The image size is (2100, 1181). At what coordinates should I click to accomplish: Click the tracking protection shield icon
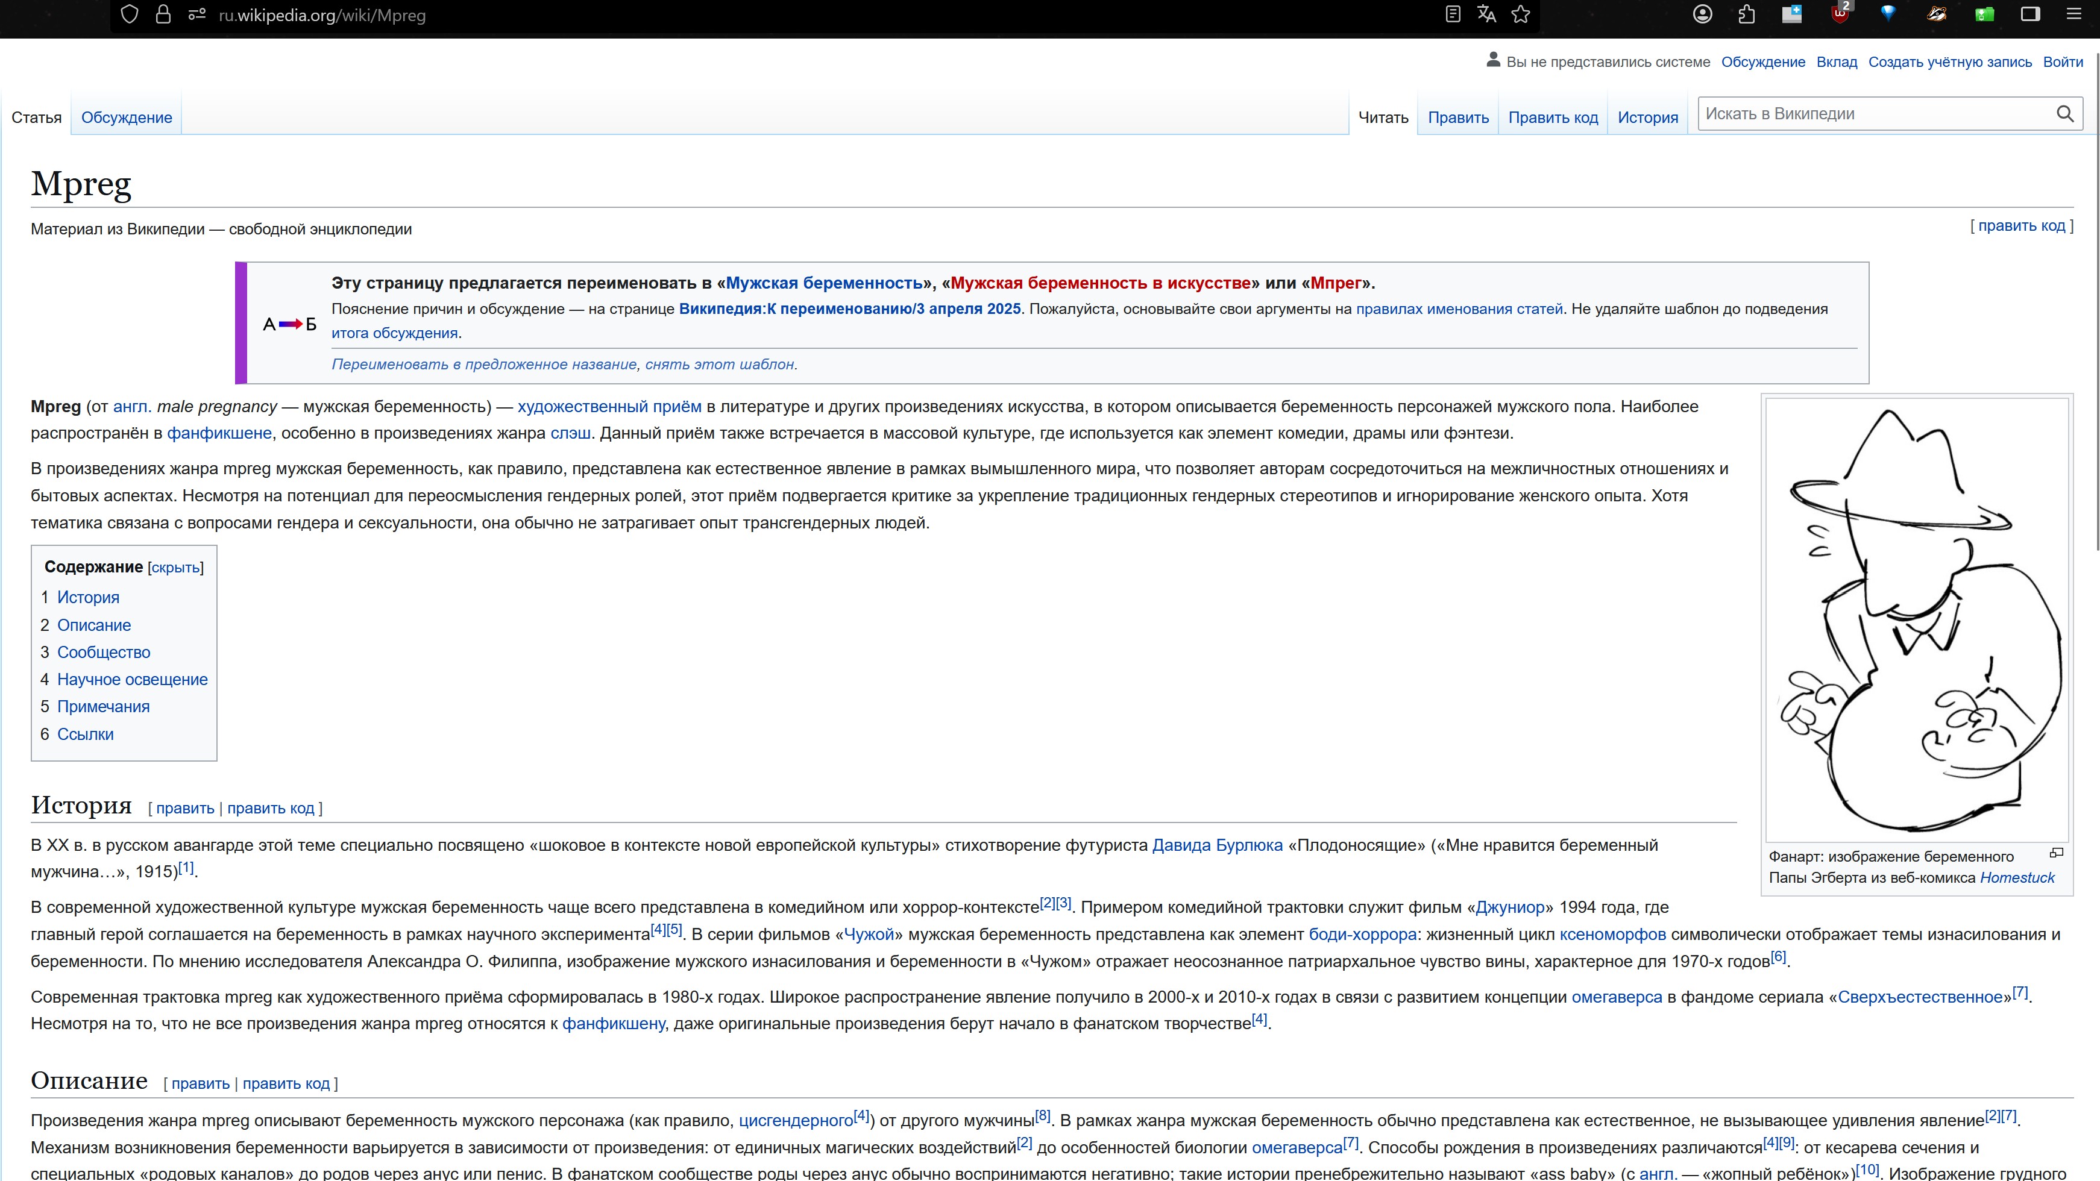tap(130, 14)
